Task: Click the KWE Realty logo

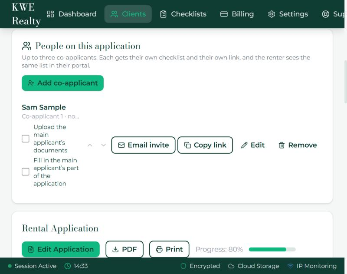Action: pyautogui.click(x=26, y=14)
